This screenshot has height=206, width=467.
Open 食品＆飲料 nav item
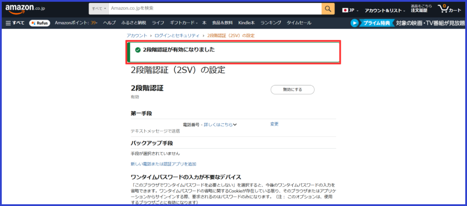coord(222,23)
